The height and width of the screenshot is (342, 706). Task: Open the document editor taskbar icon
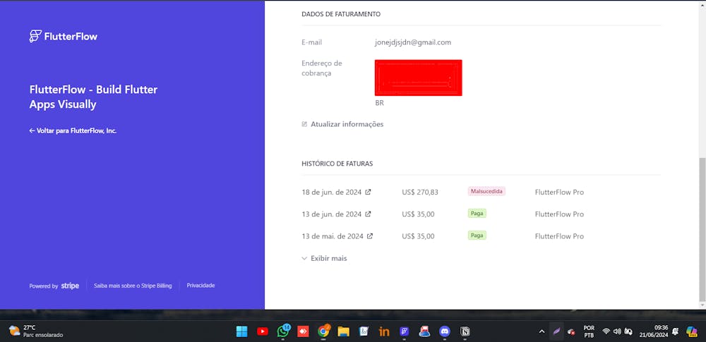click(364, 331)
